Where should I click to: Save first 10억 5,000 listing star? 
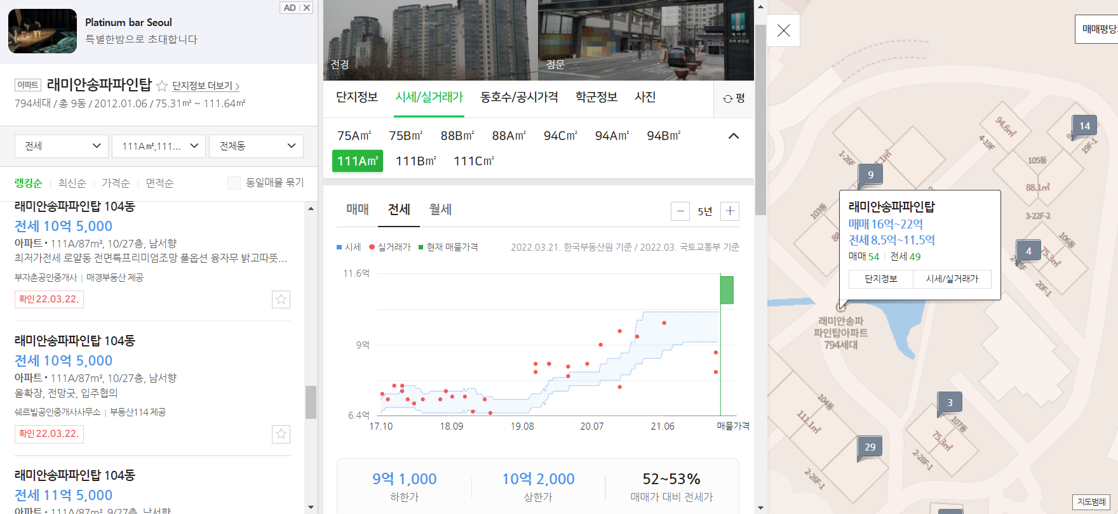[x=281, y=300]
